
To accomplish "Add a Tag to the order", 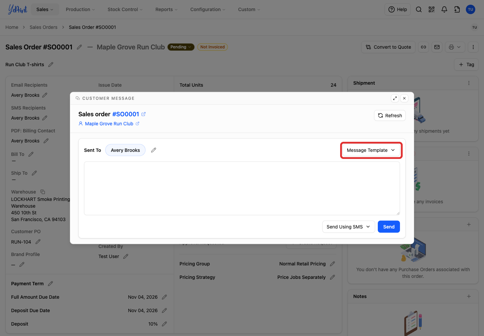I will [467, 65].
